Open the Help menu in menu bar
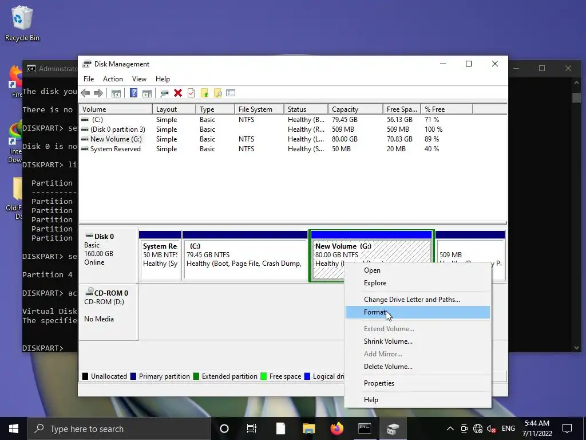The width and height of the screenshot is (586, 440). (x=163, y=79)
